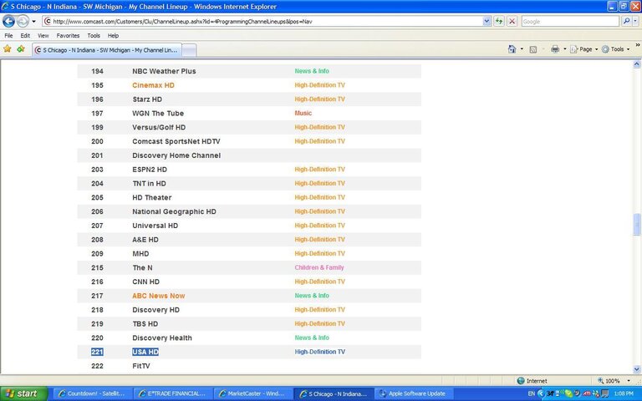The image size is (642, 401).
Task: Switch to Countdown Satellite taskbar window
Action: pos(91,393)
